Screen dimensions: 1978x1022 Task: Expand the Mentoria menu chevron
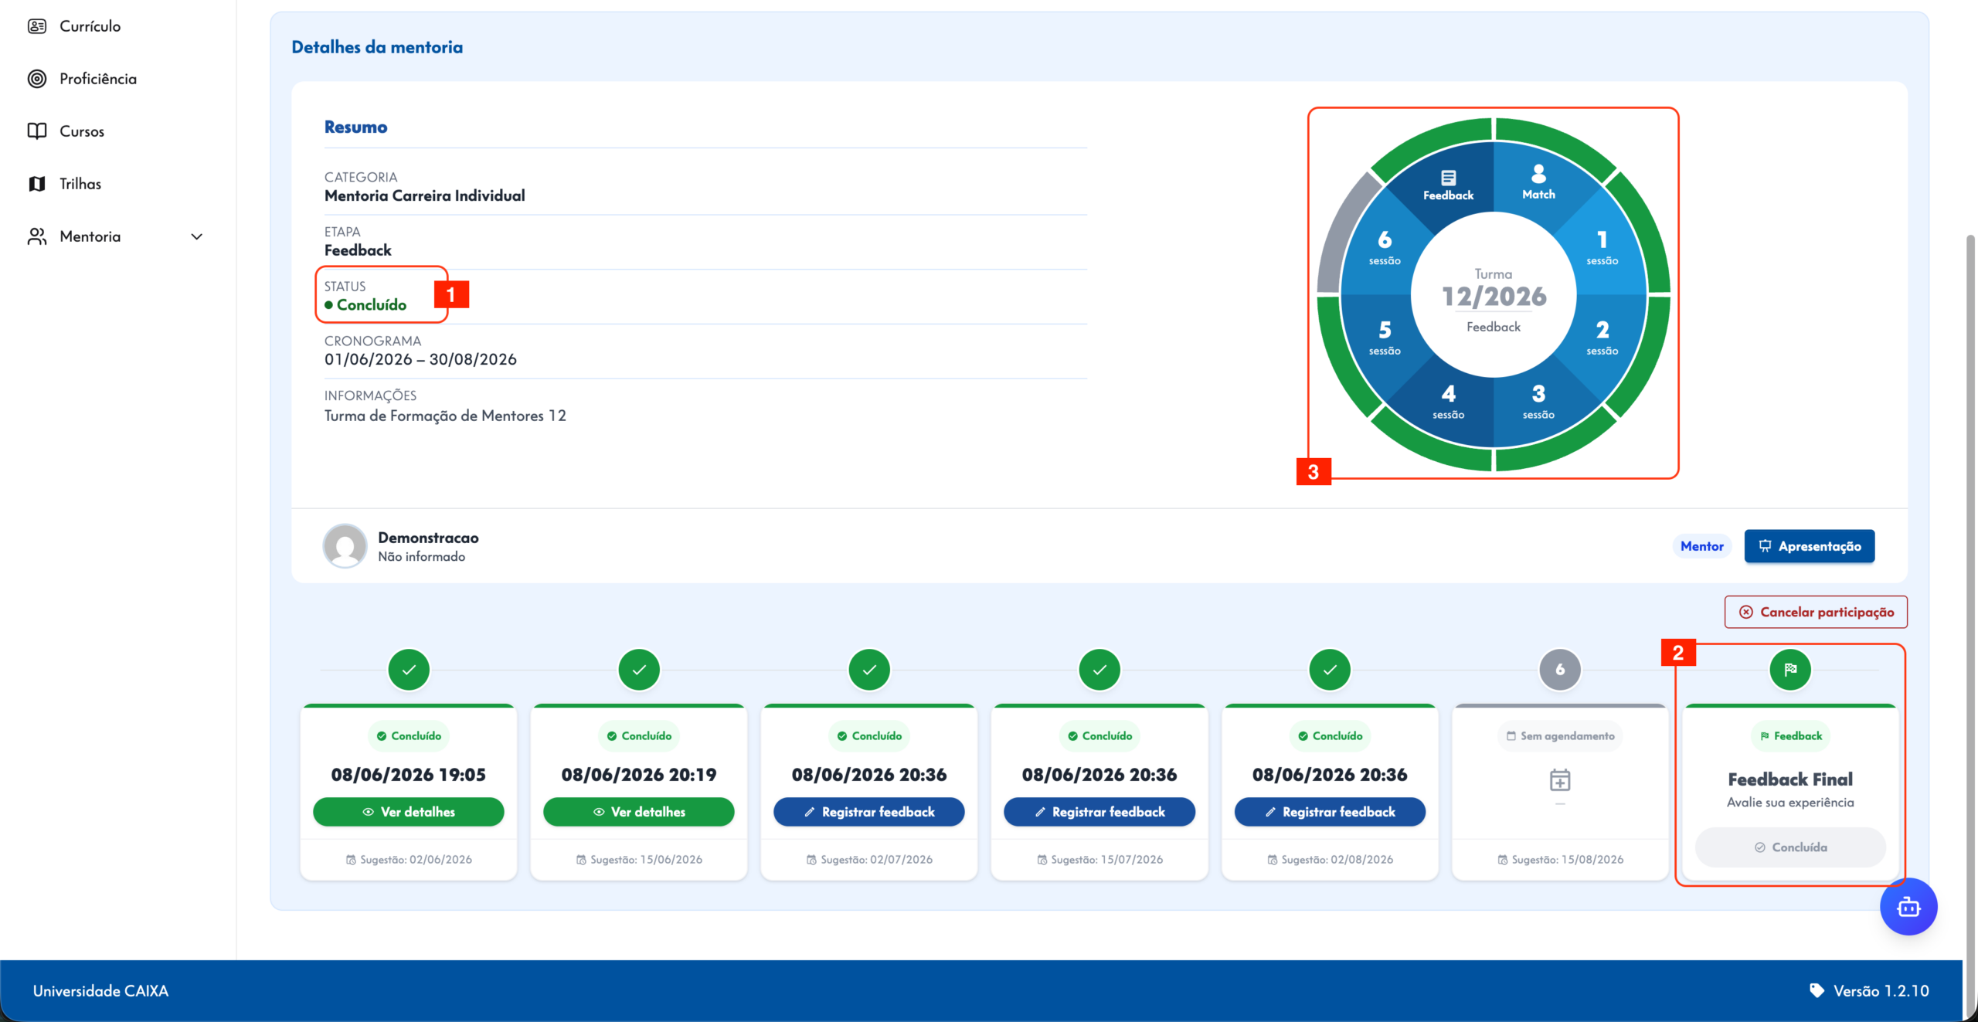[x=197, y=236]
